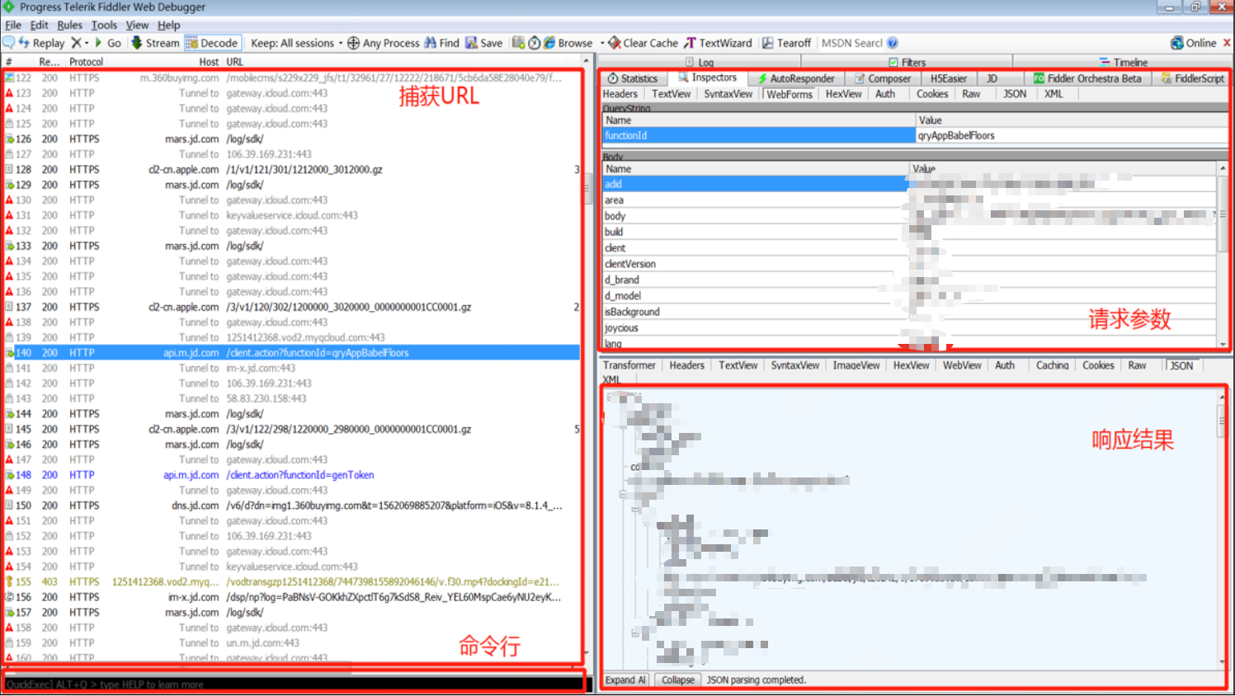Click the response JSON tree vertical scrollbar
Image resolution: width=1235 pixels, height=696 pixels.
pyautogui.click(x=1222, y=528)
